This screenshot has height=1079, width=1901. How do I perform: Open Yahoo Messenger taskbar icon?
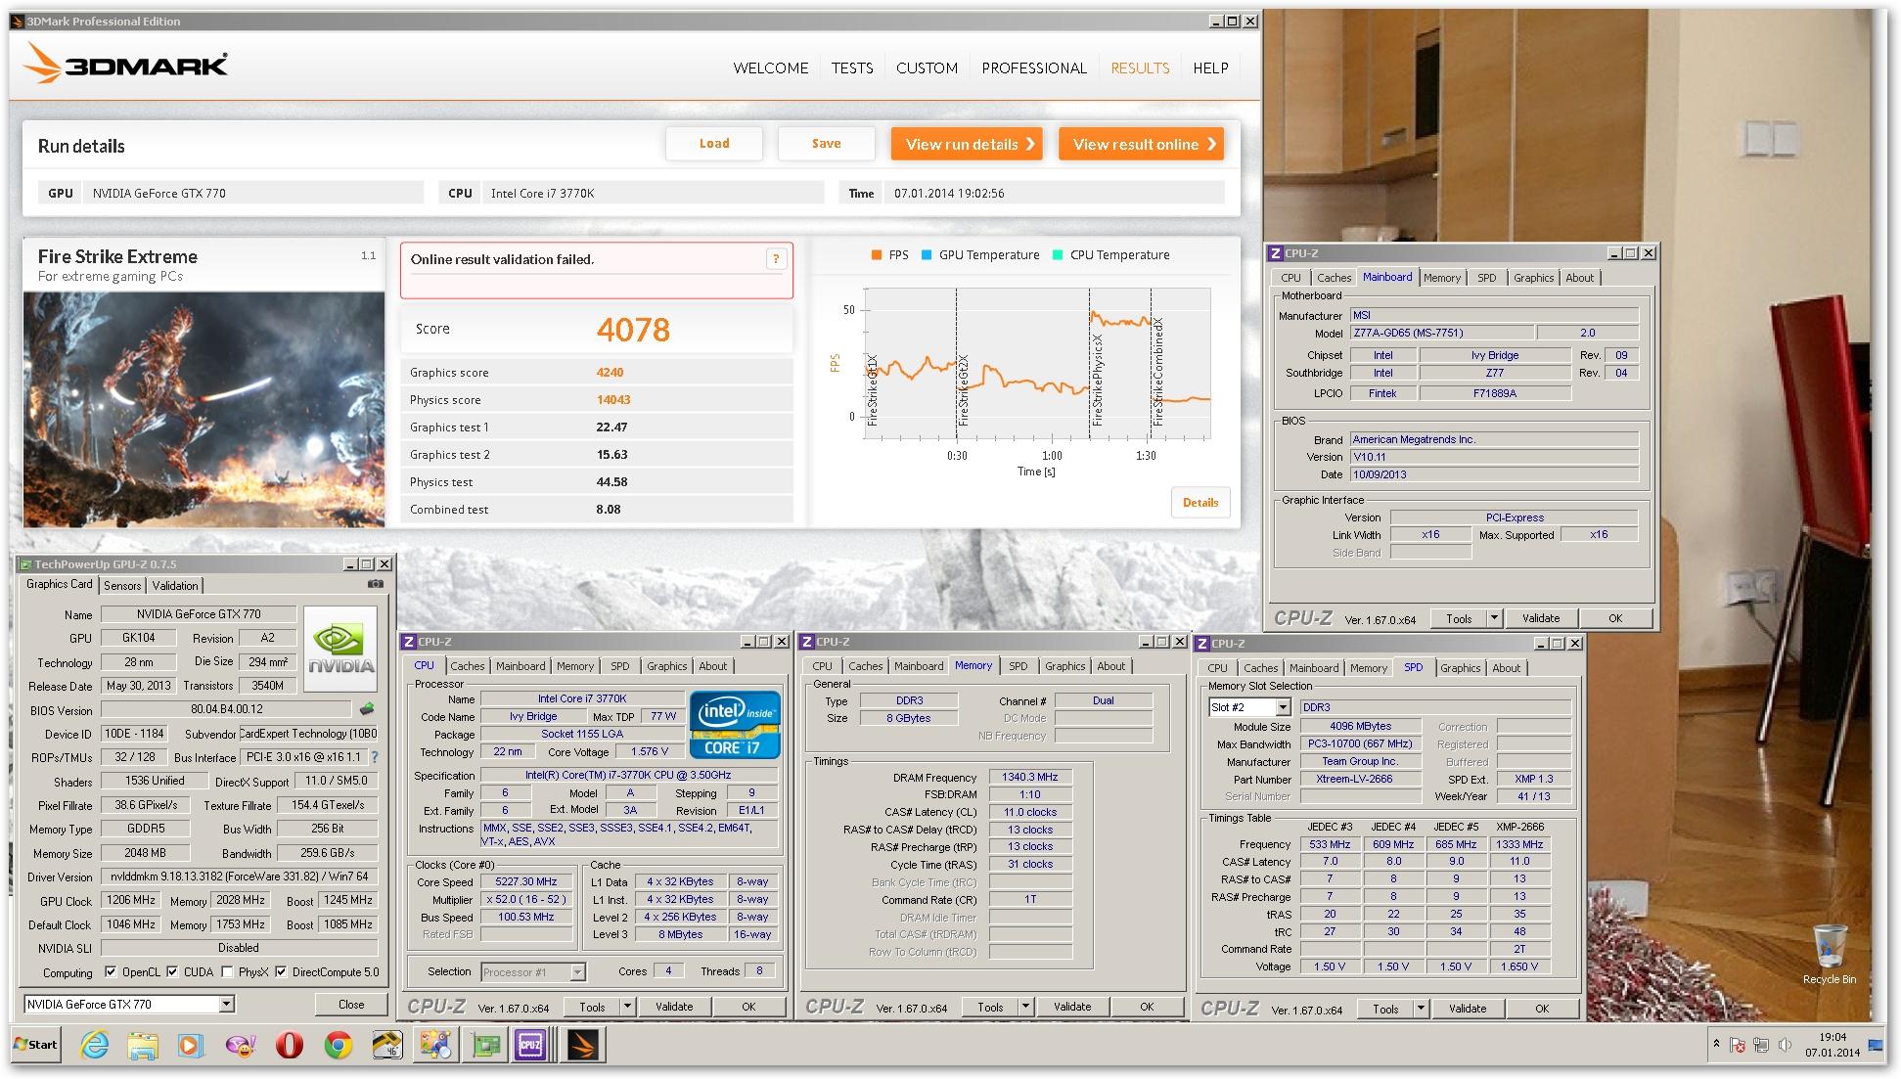click(241, 1045)
